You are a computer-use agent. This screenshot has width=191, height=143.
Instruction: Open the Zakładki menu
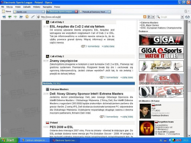point(27,7)
